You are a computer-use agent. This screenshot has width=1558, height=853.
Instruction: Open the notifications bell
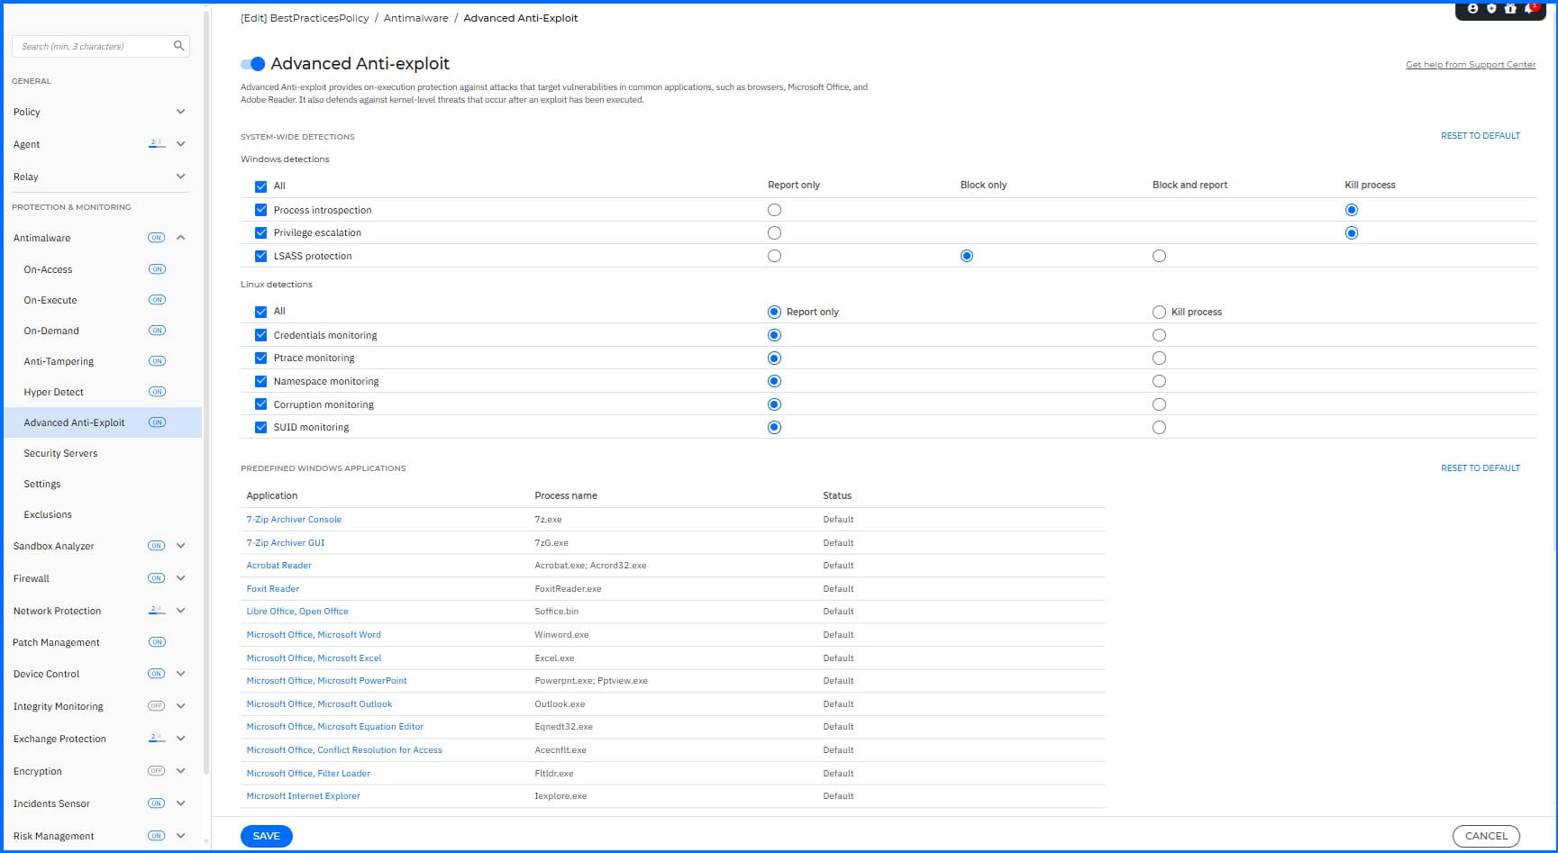(x=1531, y=8)
